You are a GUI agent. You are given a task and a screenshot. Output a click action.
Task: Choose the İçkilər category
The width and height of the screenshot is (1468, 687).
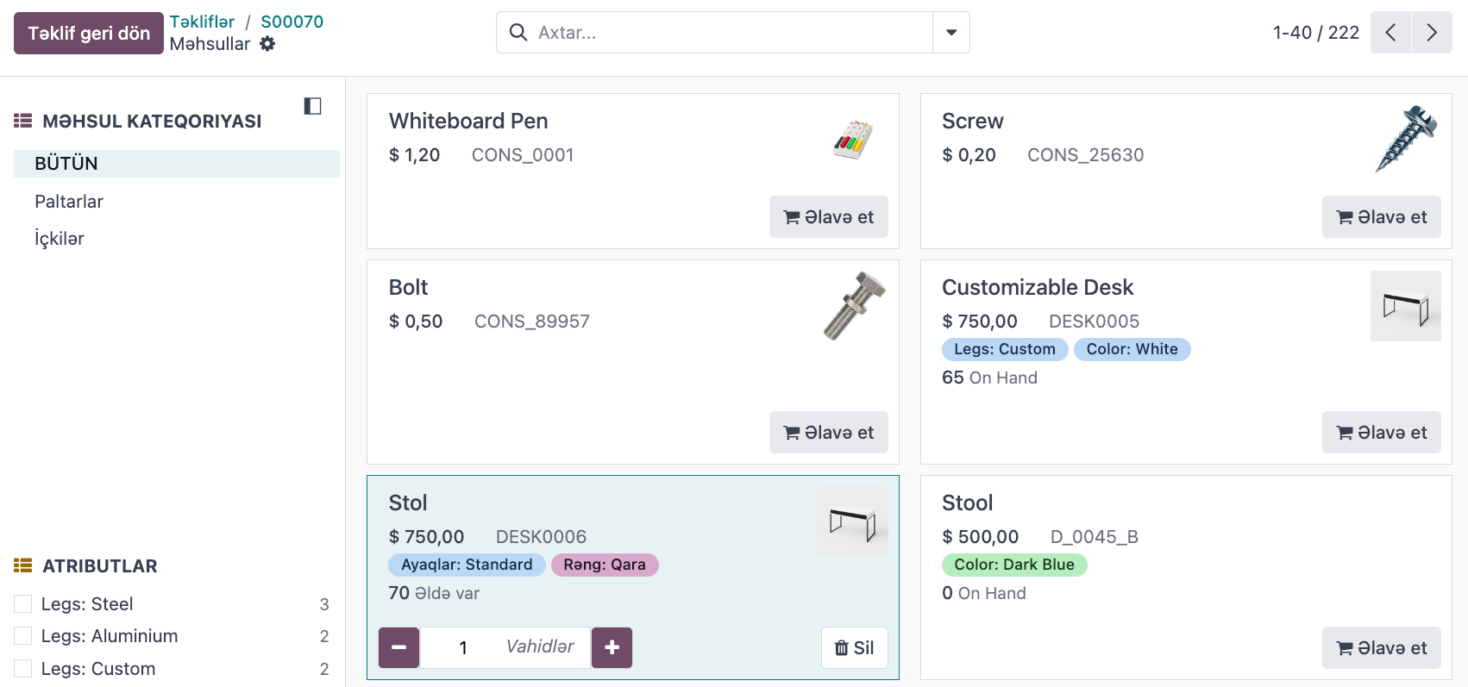60,239
